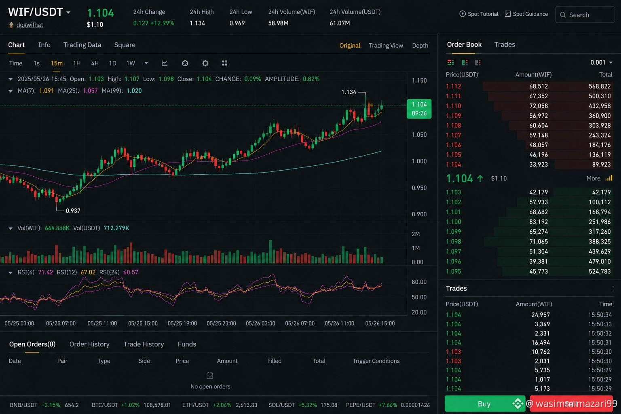This screenshot has width=621, height=414.
Task: Focus the Search input field
Action: [x=585, y=15]
